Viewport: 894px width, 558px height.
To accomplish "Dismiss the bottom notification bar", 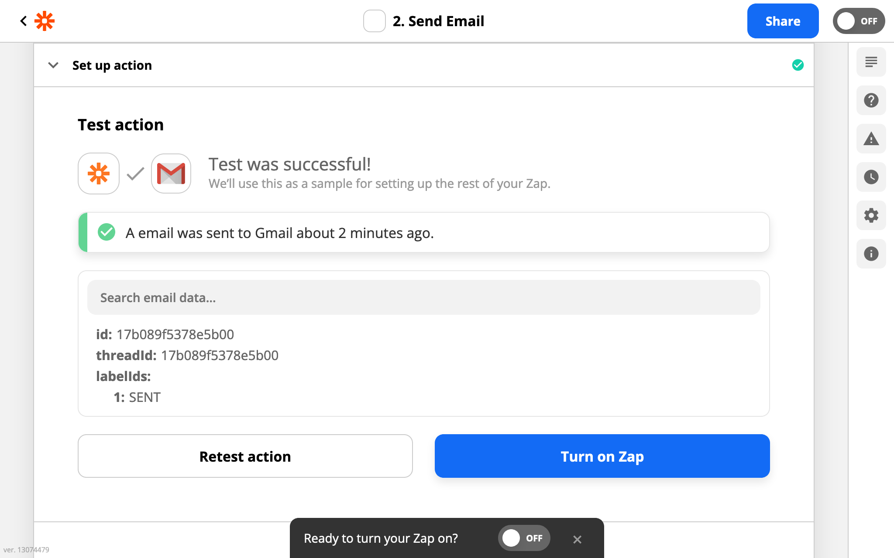I will click(577, 539).
